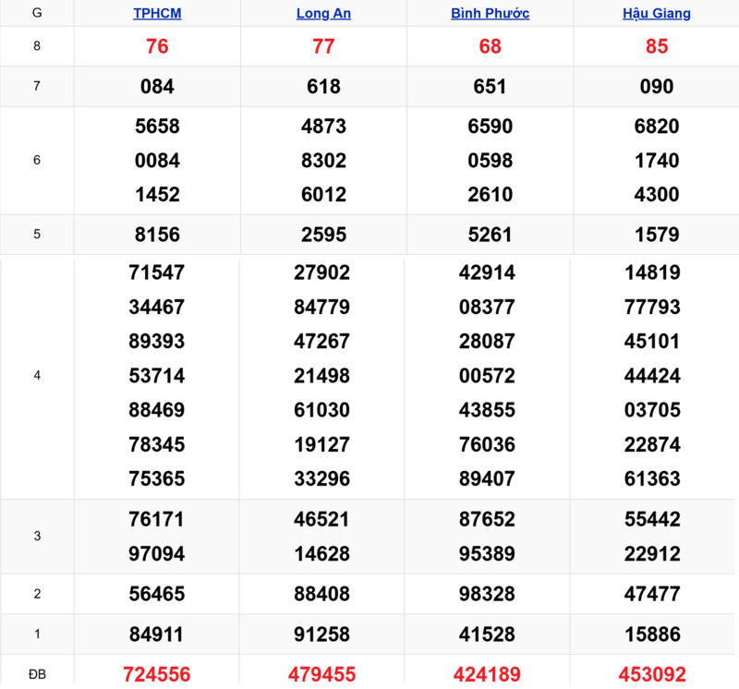Image resolution: width=739 pixels, height=689 pixels.
Task: Open the Long An province link
Action: (x=323, y=14)
